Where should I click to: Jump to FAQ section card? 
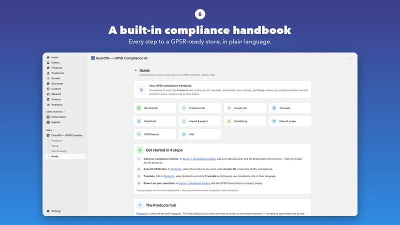(199, 134)
